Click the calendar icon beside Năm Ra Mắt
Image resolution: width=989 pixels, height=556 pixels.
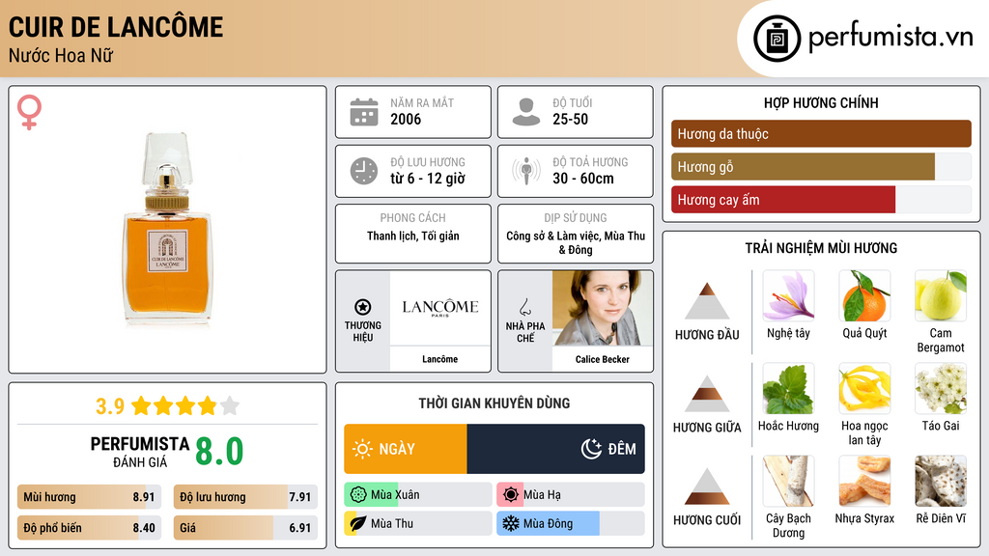point(364,112)
